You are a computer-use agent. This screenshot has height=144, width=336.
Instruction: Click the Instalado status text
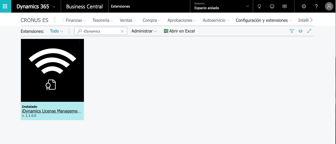point(29,107)
